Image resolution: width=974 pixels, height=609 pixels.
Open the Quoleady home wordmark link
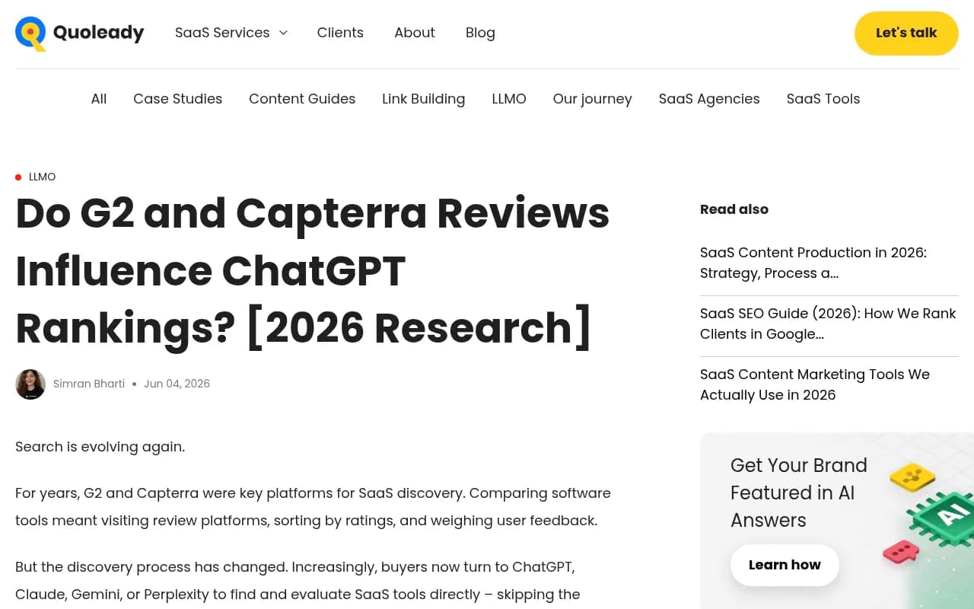pyautogui.click(x=98, y=33)
